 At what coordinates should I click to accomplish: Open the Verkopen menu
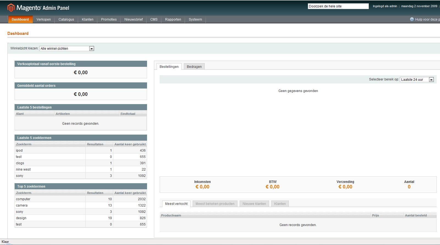point(44,20)
